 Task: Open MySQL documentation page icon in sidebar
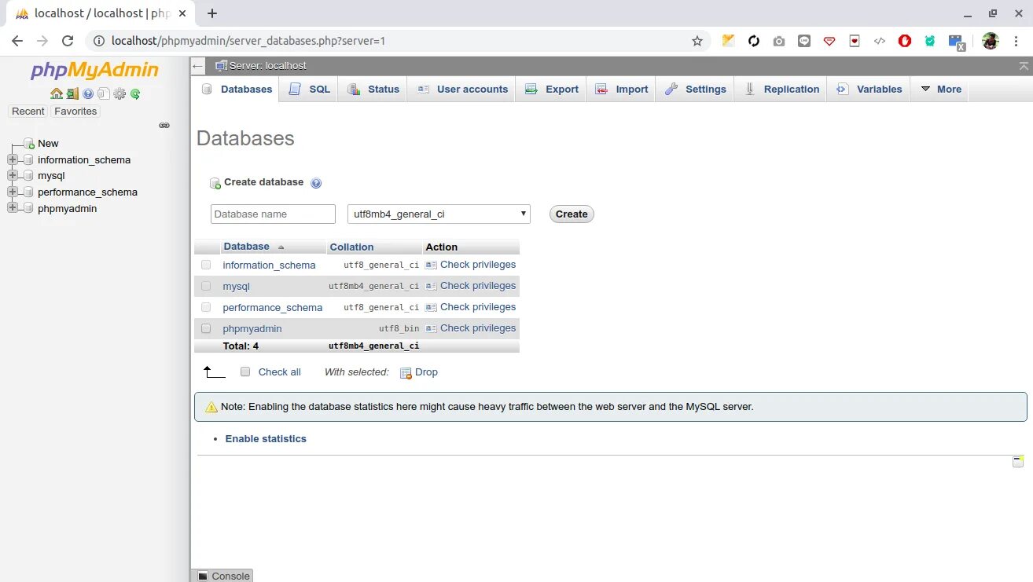[x=103, y=93]
